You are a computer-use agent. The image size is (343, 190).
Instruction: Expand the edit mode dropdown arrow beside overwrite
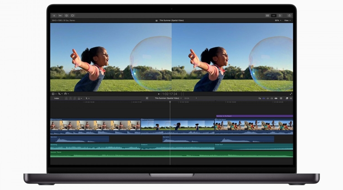point(81,98)
